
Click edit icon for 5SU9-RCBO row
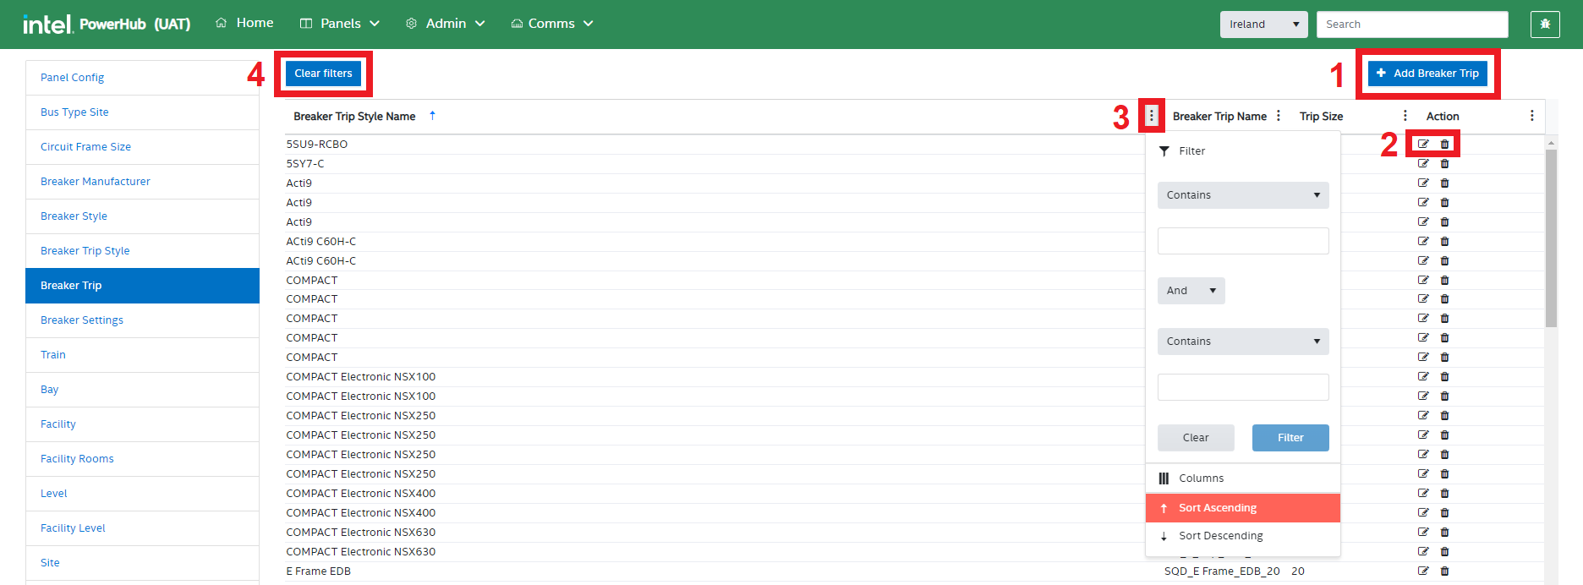1423,145
